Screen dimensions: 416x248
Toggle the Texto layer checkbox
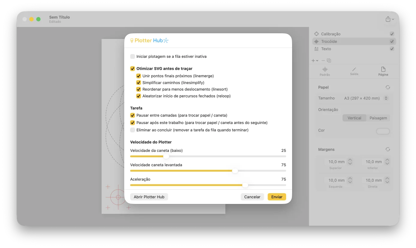tap(392, 49)
